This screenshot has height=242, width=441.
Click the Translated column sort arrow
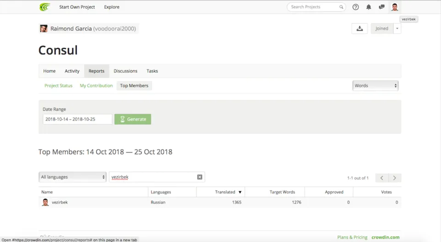240,192
